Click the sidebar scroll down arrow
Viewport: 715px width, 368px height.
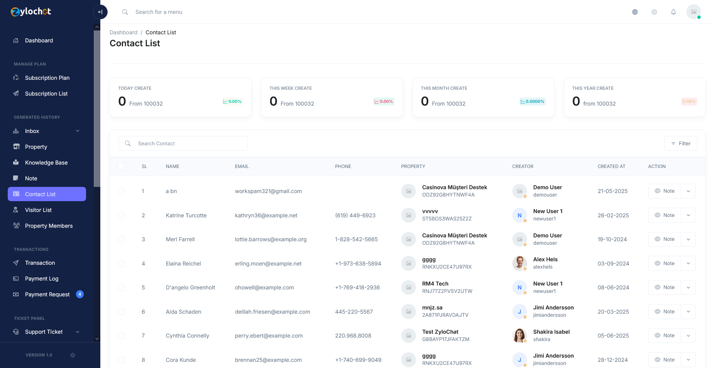[97, 339]
